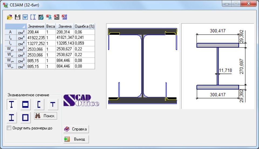Click the channel and I-beam toolbar icon
Image resolution: width=259 pixels, height=149 pixels.
[x=33, y=17]
